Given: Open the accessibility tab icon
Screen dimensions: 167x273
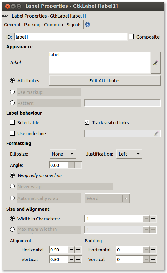Looking at the screenshot, I should coord(88,24).
